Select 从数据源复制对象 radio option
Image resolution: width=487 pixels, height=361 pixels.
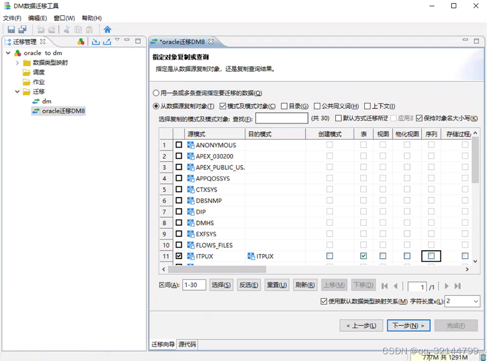pos(156,106)
